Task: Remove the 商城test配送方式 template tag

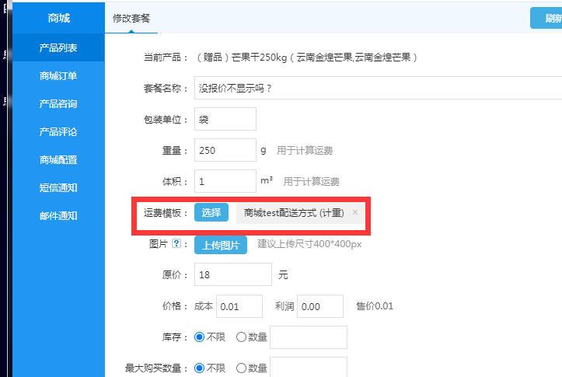Action: click(x=355, y=212)
